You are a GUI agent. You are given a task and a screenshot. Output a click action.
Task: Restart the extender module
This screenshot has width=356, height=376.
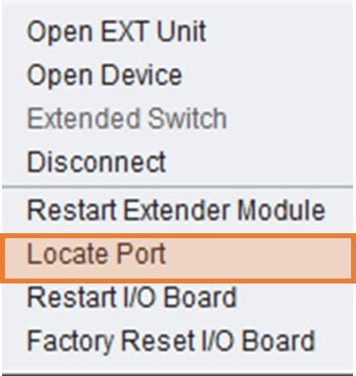[177, 211]
